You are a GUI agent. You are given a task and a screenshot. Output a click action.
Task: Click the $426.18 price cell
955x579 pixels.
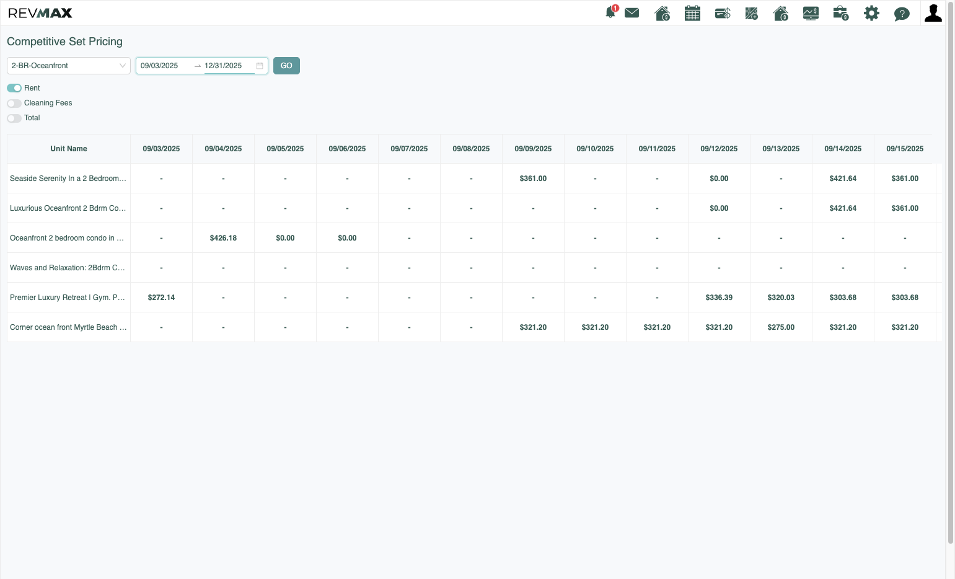point(223,238)
